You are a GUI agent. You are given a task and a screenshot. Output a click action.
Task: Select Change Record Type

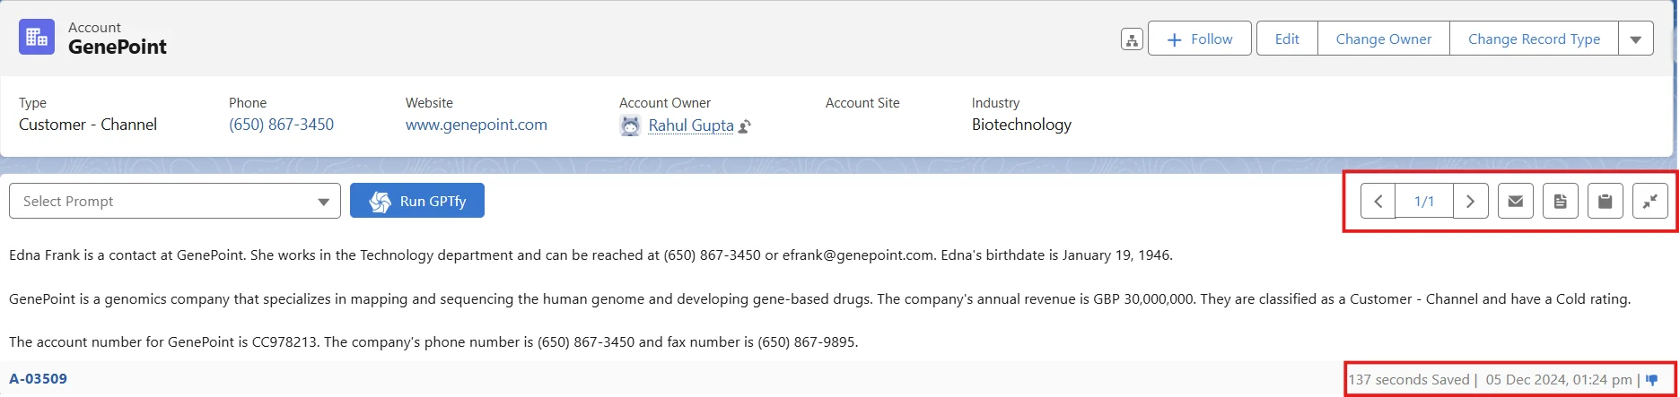1535,39
